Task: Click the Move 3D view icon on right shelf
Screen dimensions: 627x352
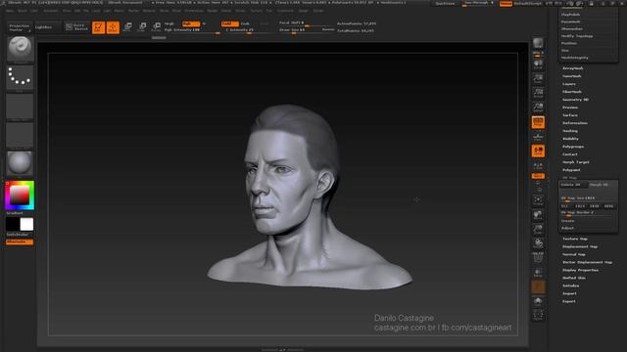Action: (x=538, y=215)
